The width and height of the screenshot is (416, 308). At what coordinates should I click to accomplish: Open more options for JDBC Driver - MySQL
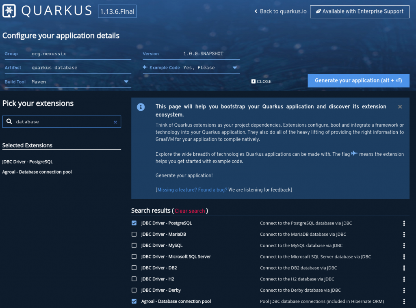click(x=404, y=246)
